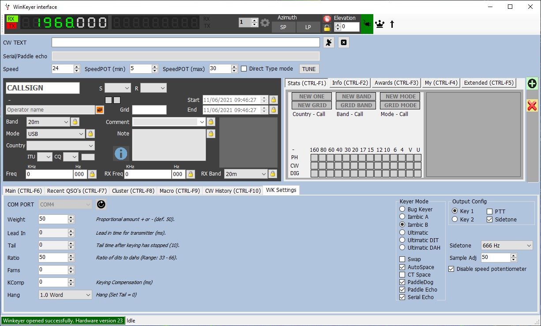Open the settings gear next to Azimuth
This screenshot has height=326, width=541.
pyautogui.click(x=265, y=23)
